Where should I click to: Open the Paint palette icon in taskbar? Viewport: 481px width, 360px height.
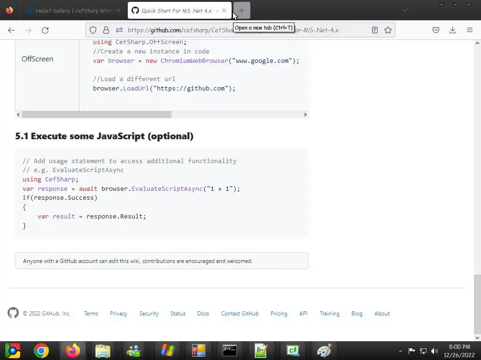click(324, 351)
